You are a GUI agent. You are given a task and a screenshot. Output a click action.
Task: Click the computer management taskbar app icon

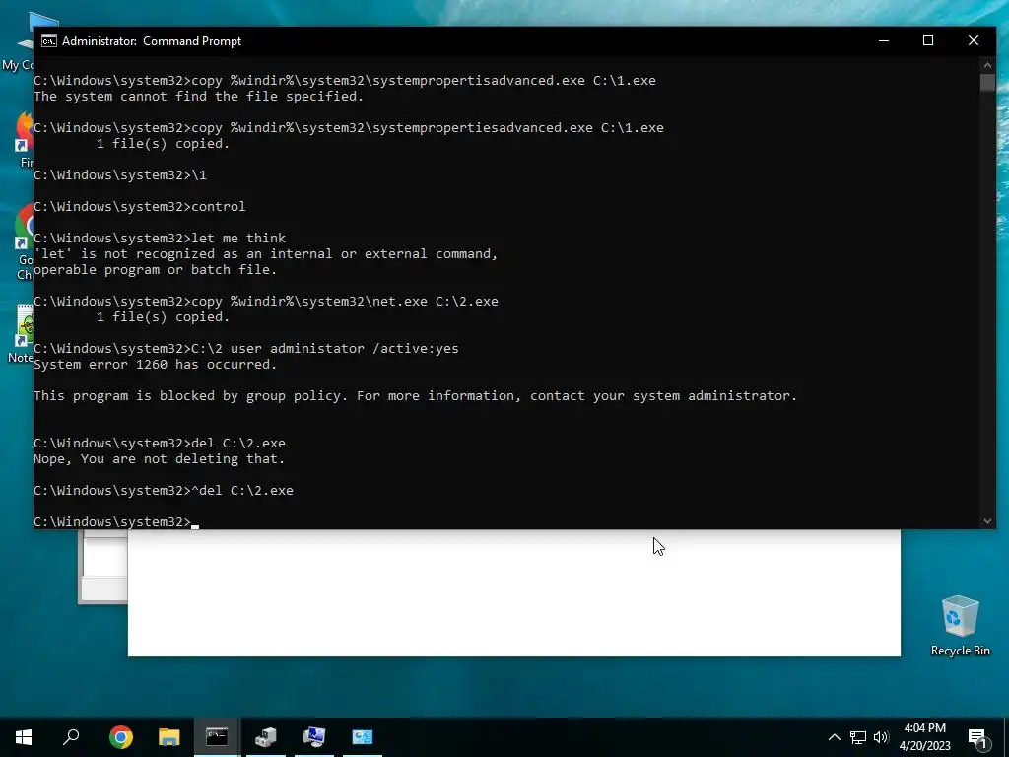265,736
